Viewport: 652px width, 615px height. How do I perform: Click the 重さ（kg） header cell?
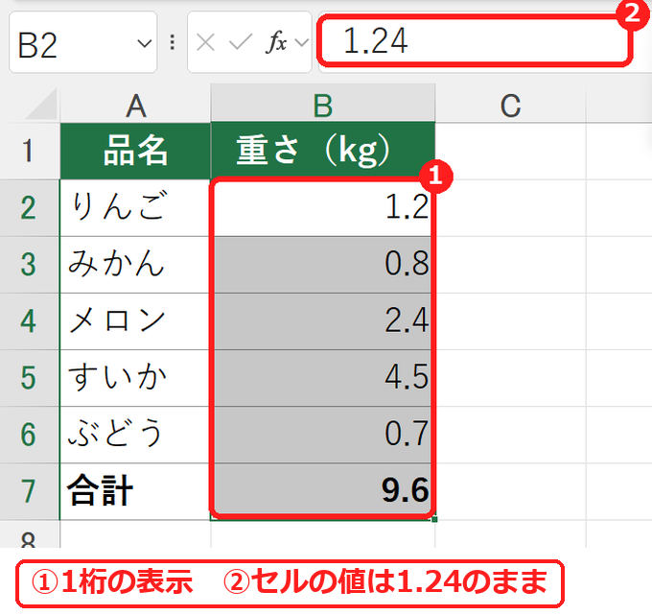pos(323,151)
